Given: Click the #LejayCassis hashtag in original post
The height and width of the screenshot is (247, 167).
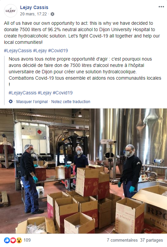Looking at the screenshot, I should coord(18,51).
